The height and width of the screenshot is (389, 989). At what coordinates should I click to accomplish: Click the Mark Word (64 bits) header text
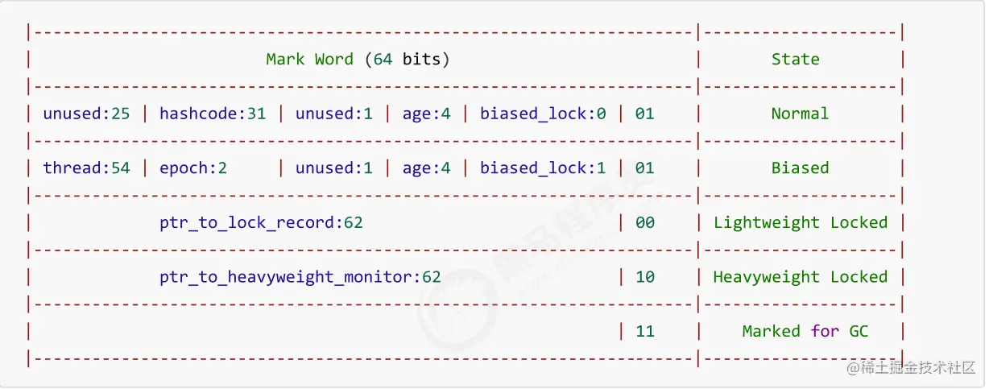[x=358, y=60]
